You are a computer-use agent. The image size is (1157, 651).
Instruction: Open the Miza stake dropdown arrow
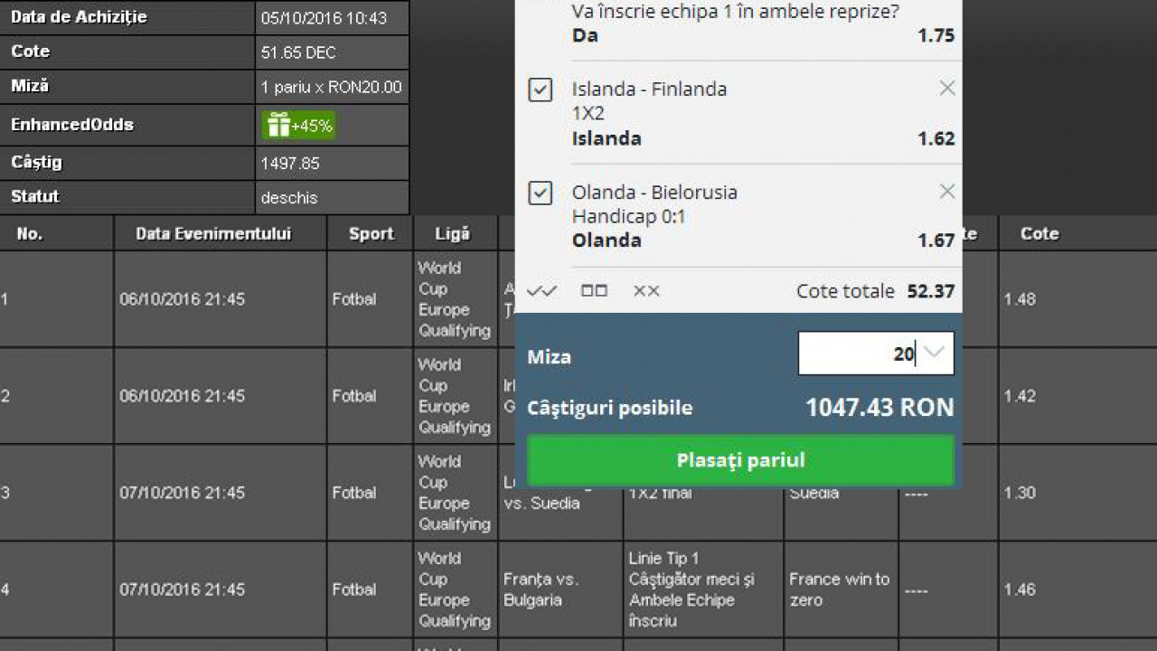pyautogui.click(x=936, y=354)
